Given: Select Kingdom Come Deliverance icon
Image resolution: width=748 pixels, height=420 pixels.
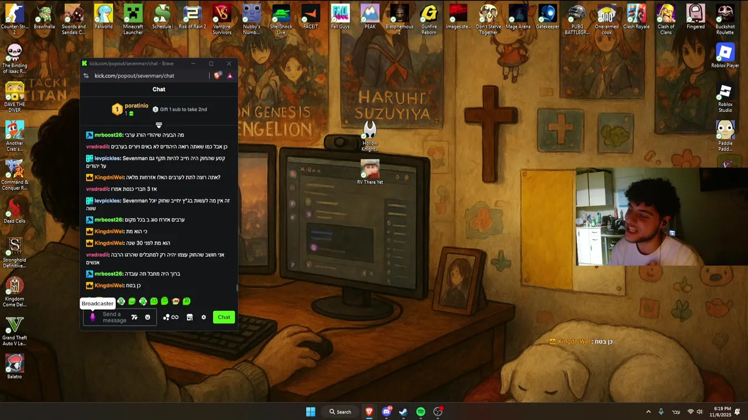Looking at the screenshot, I should 15,292.
